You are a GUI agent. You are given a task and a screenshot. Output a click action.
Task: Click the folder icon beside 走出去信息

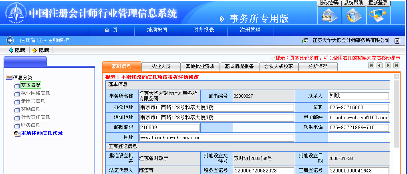coord(17,102)
